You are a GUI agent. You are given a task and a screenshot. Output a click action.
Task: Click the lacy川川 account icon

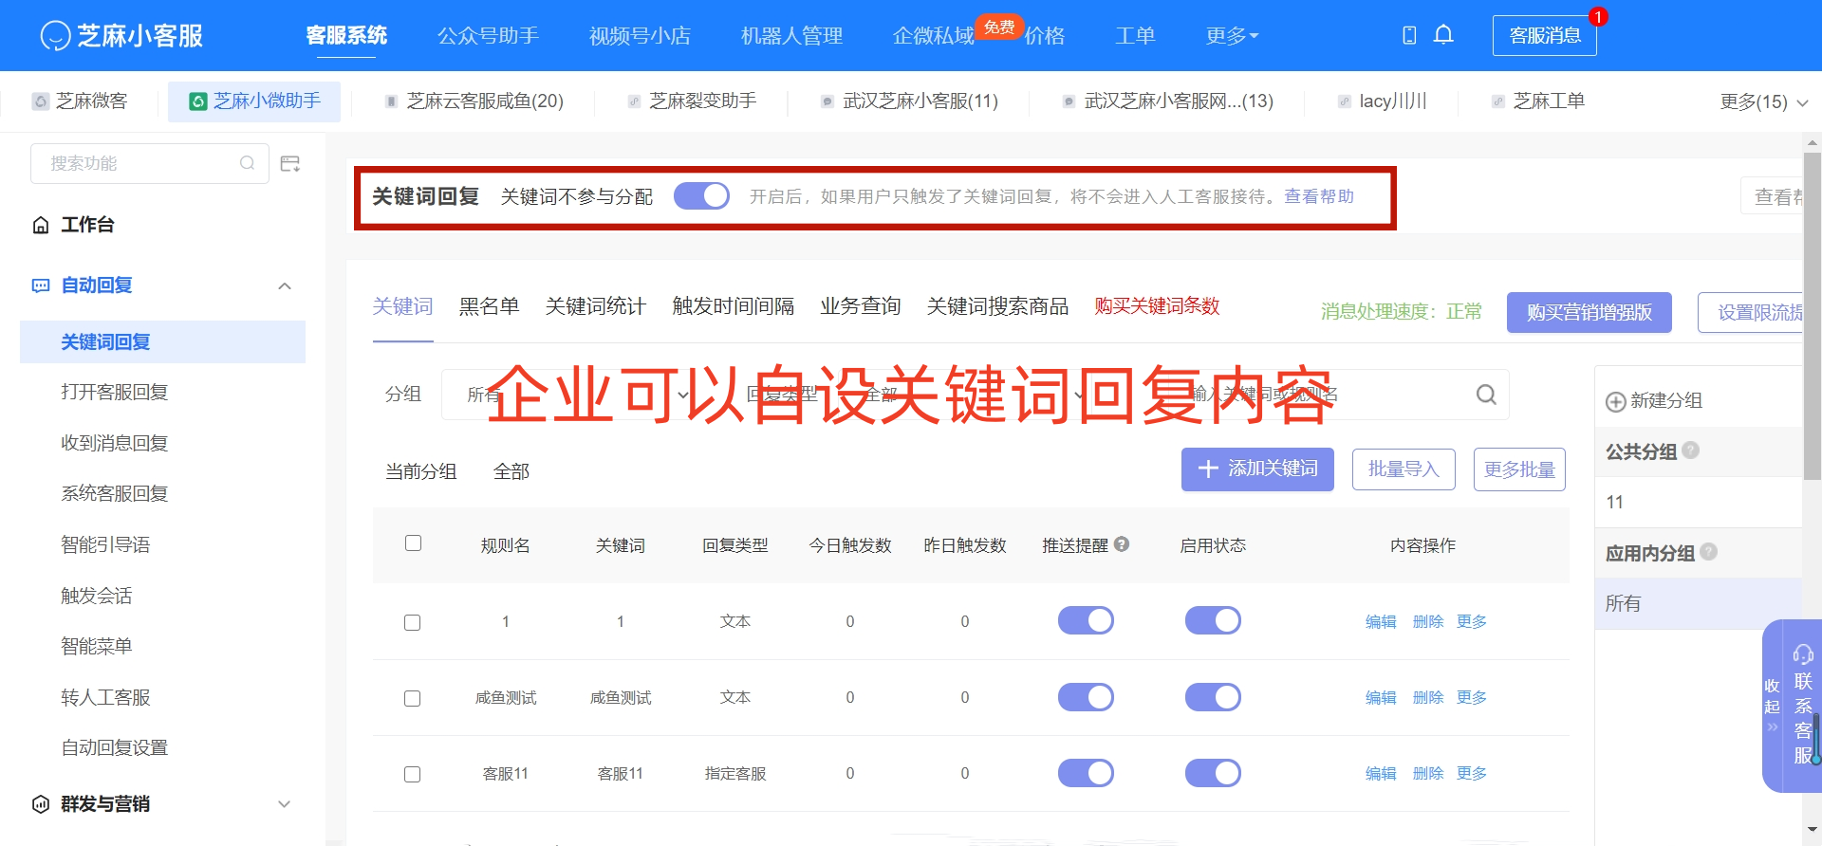point(1344,101)
